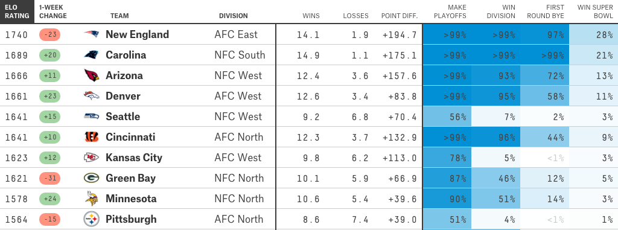Sort by the DIVISION column header
Screen dimensions: 618x230
[x=234, y=16]
